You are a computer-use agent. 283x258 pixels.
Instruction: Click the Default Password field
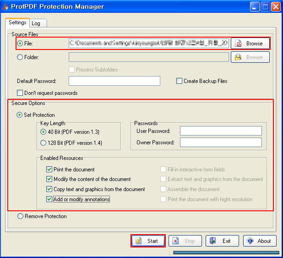tap(114, 81)
